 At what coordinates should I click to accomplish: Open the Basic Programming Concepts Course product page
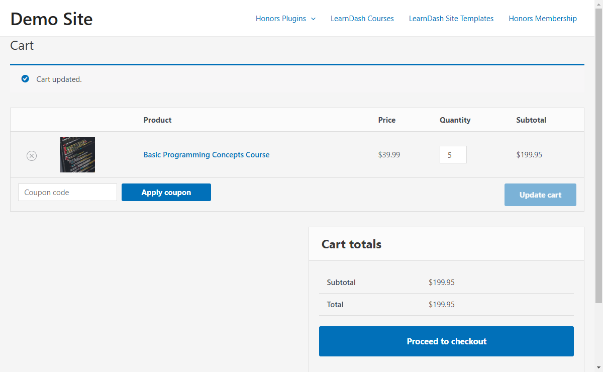pos(206,154)
